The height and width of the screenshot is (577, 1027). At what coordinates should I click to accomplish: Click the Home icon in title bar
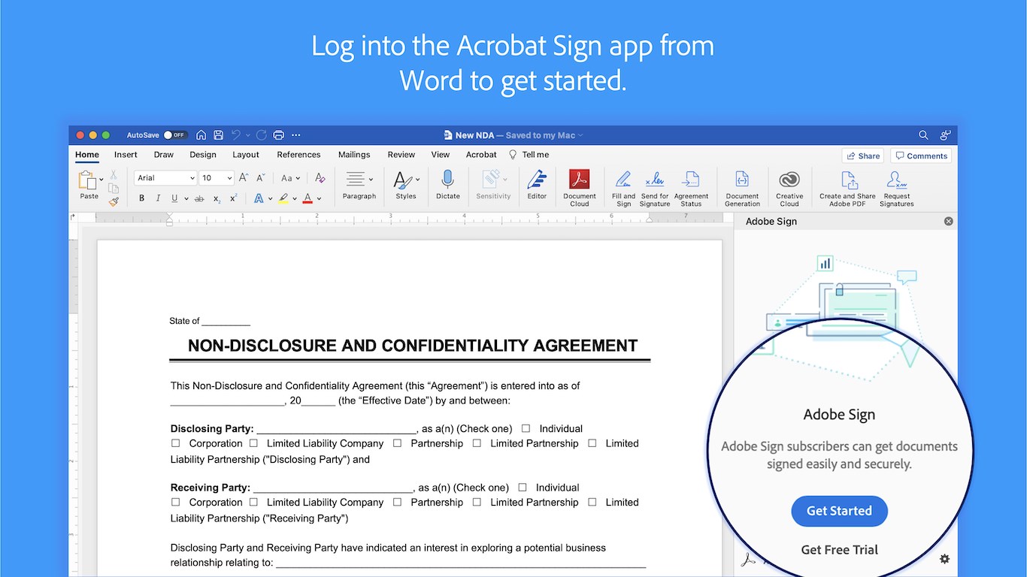click(x=201, y=135)
